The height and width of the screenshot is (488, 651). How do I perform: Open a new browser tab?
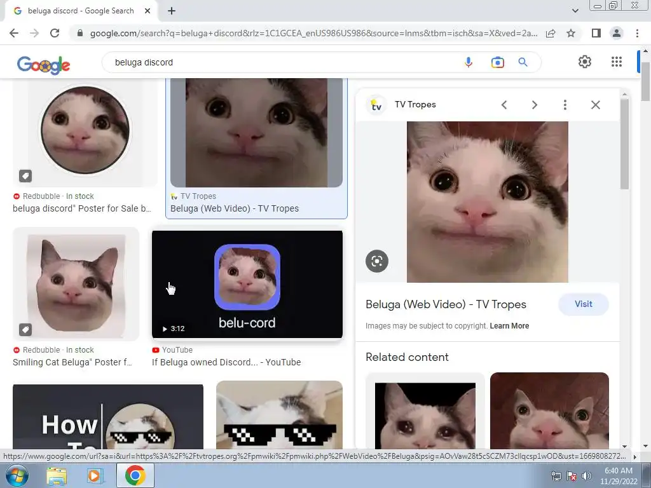[x=172, y=11]
